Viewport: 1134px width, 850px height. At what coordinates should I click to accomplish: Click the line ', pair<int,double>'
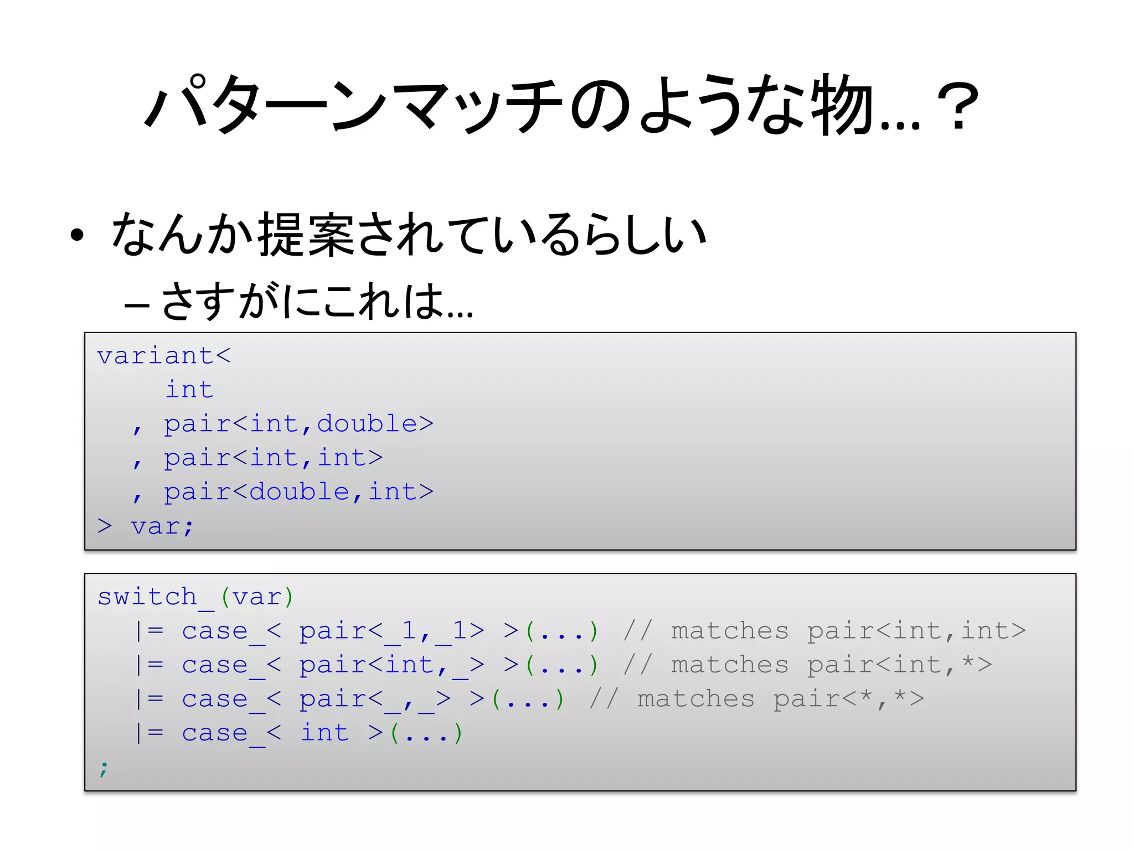283,424
